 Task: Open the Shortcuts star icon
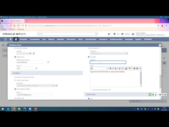point(11,39)
